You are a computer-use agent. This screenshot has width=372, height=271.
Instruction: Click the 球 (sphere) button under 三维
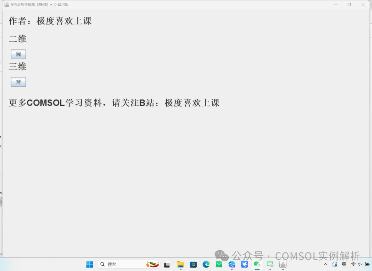tap(18, 82)
